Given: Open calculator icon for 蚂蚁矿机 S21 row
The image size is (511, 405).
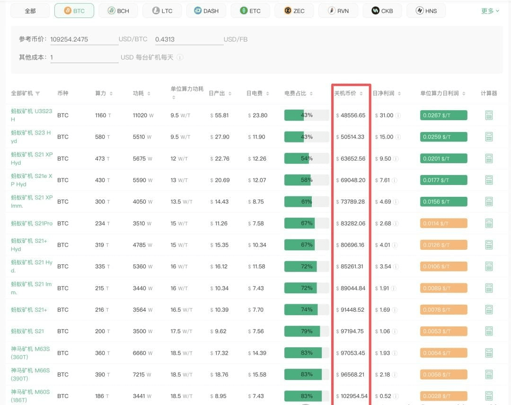Looking at the screenshot, I should [x=489, y=331].
